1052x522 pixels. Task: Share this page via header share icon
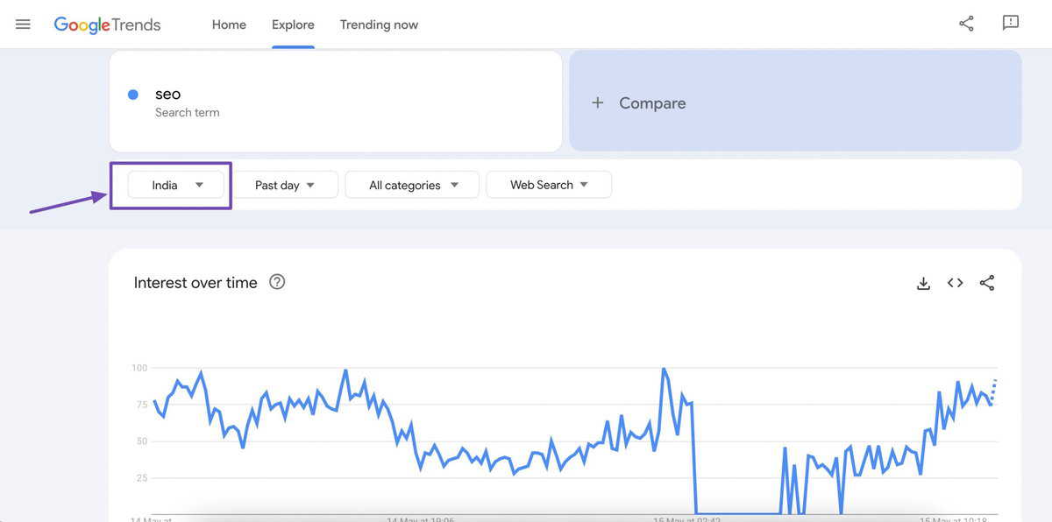[x=966, y=24]
